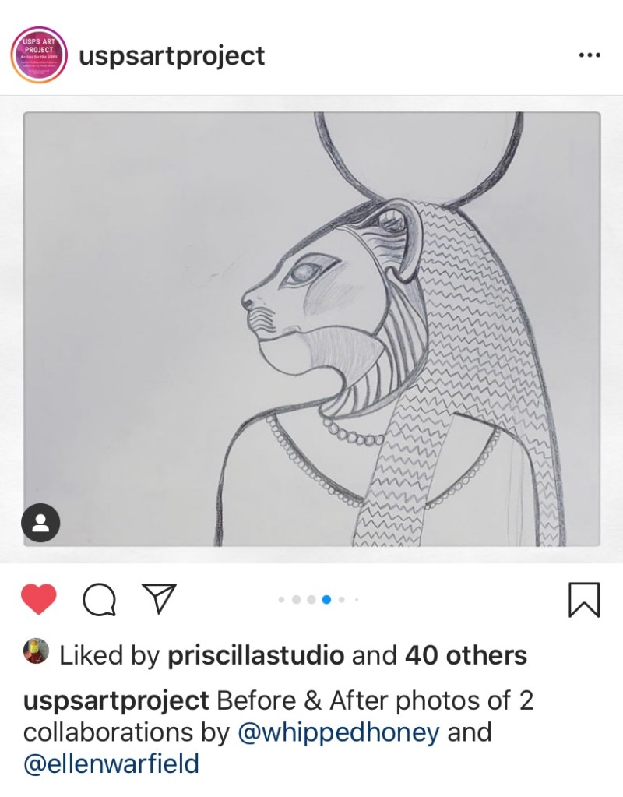Viewport: 623px width, 797px height.
Task: Tap the uspsartproject username in post header
Action: point(171,56)
